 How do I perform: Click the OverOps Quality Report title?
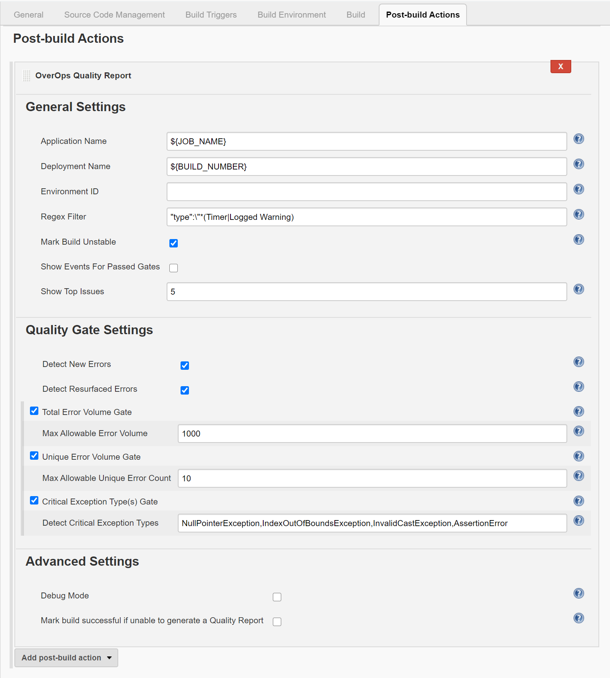pos(83,76)
